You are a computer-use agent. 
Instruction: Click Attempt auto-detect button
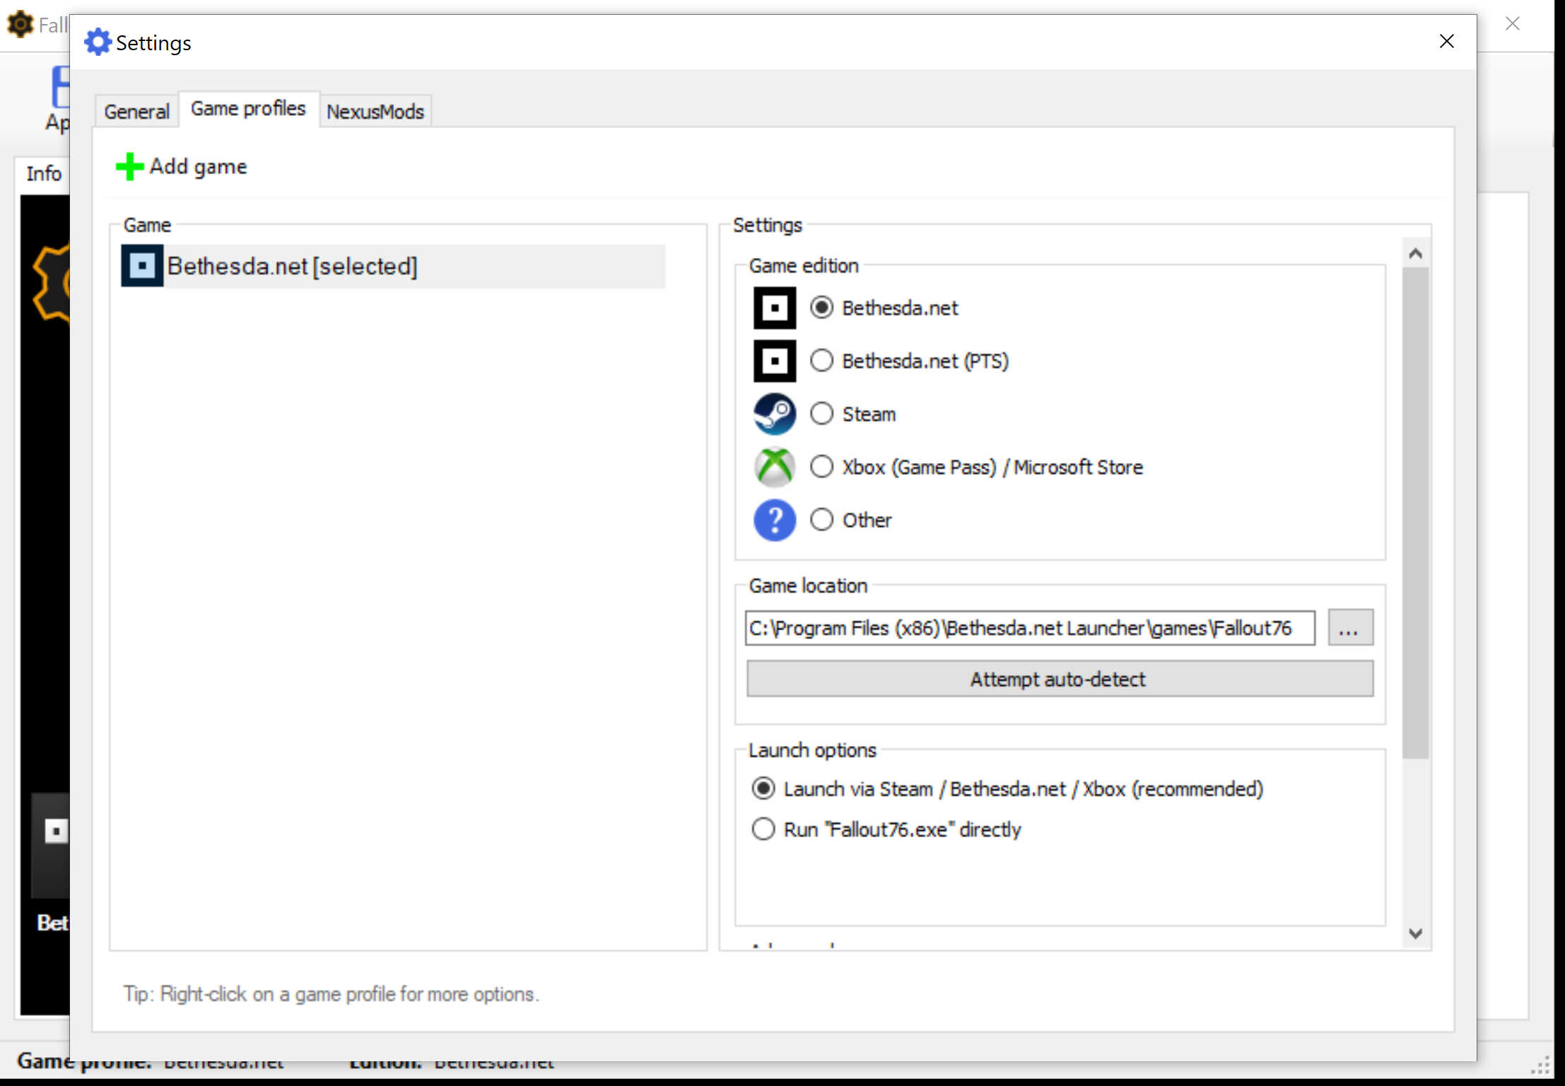click(1060, 679)
